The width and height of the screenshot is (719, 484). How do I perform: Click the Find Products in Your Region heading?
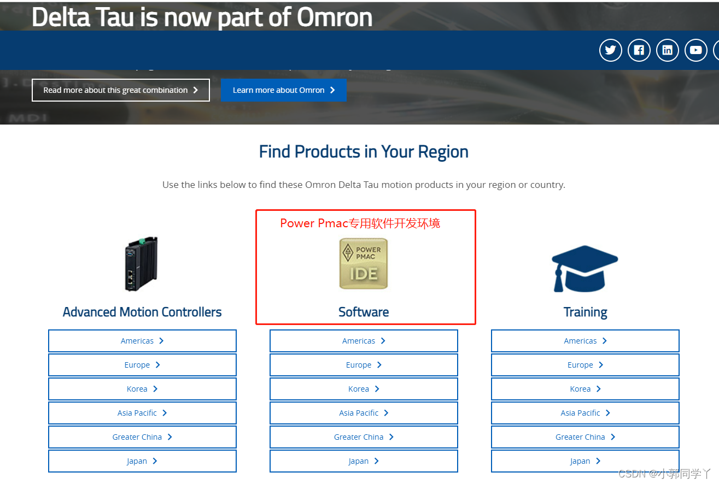364,152
